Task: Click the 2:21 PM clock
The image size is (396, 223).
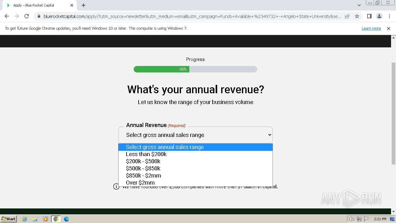Action: tap(380, 219)
